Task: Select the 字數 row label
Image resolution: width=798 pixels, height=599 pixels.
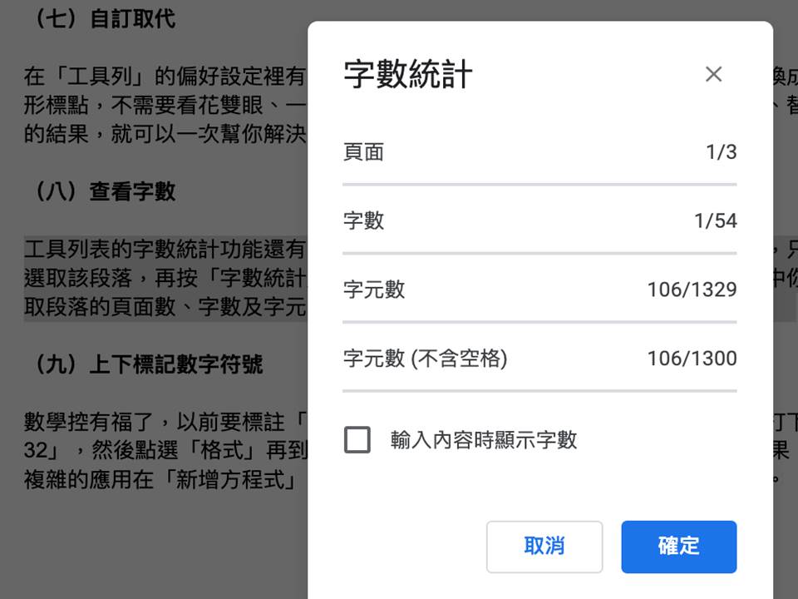Action: [363, 220]
